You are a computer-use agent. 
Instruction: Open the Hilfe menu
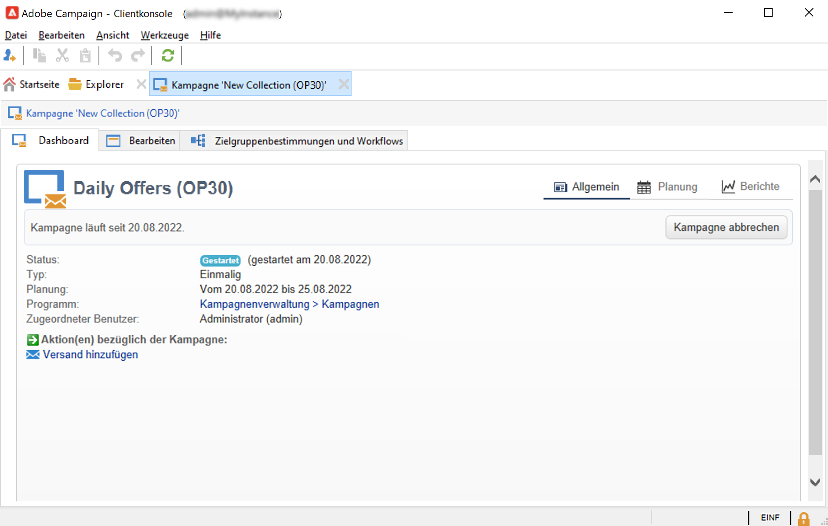[x=211, y=35]
